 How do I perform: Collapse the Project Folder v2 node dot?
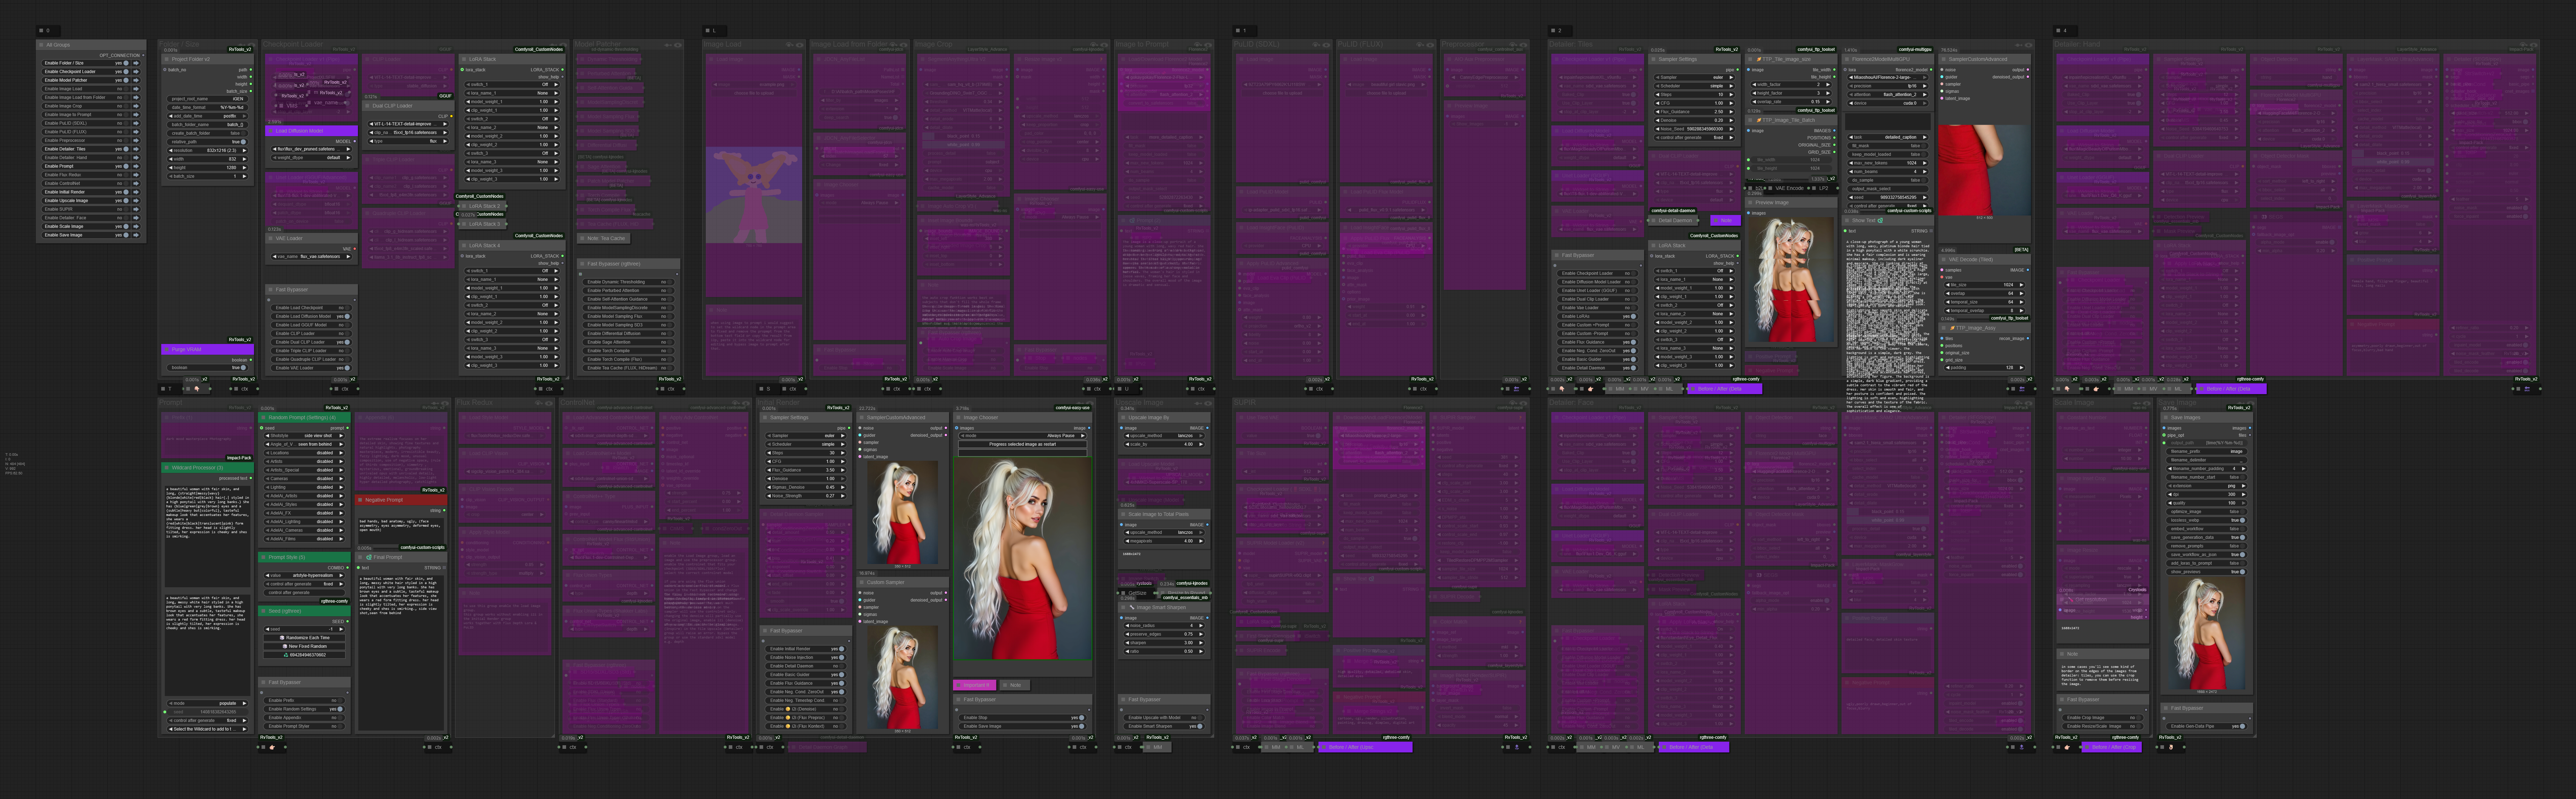(x=167, y=59)
